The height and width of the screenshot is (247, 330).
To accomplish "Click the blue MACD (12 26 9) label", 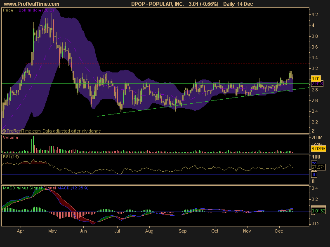I will point(73,188).
